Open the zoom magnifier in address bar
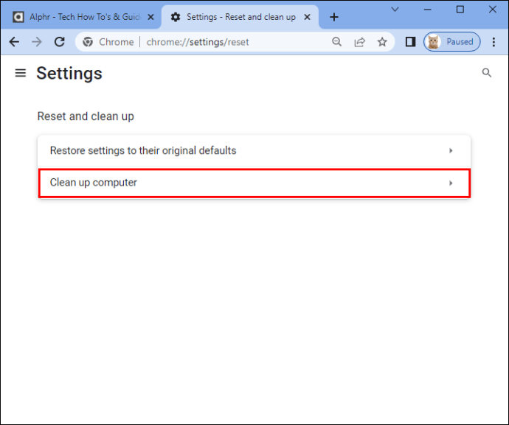The width and height of the screenshot is (509, 425). (337, 42)
